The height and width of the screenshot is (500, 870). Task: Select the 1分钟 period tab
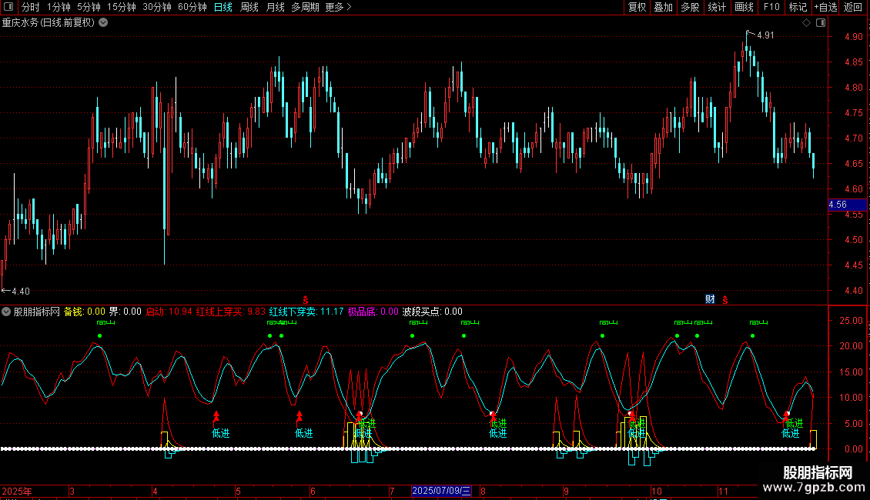pyautogui.click(x=59, y=7)
